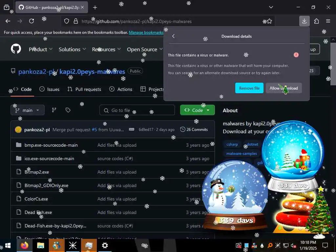Select the Projects tab
Screen dimensions: 336x252
(152, 89)
